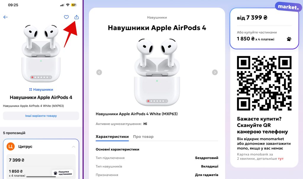Tap the Інші варіанти товару button
The height and width of the screenshot is (179, 303).
coord(41,116)
